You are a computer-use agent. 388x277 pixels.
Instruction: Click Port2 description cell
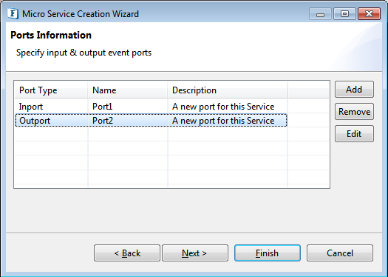pos(228,121)
